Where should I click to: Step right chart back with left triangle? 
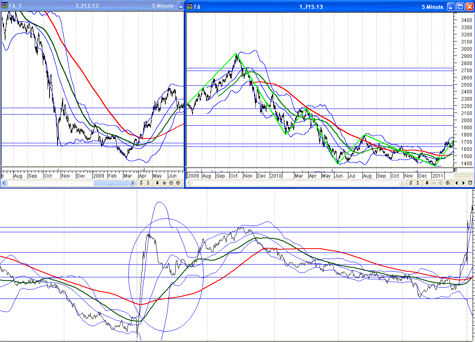click(x=457, y=183)
